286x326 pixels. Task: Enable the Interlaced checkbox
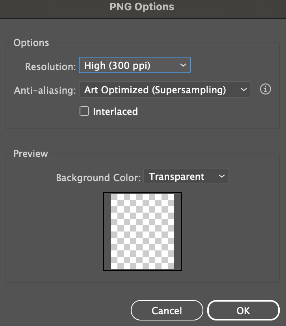84,111
